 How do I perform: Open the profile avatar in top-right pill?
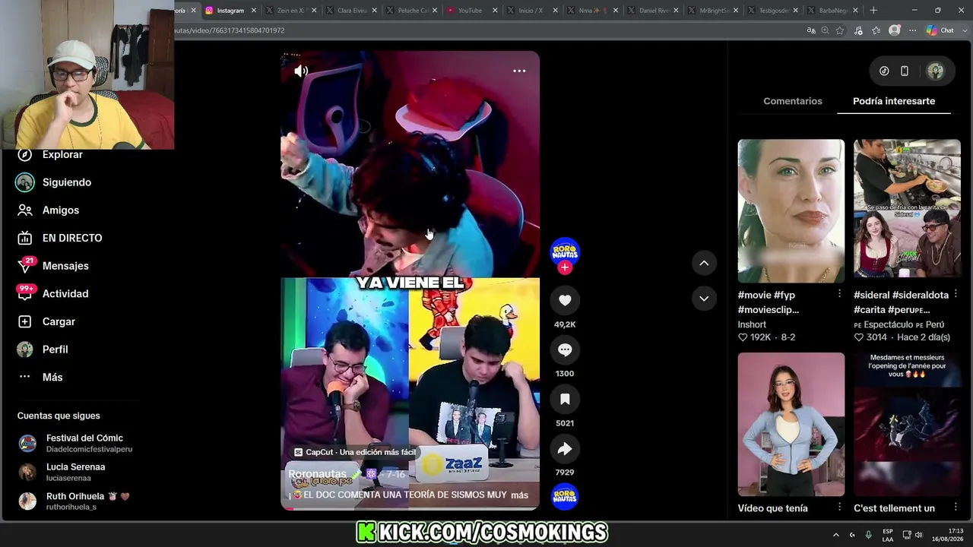click(x=935, y=71)
